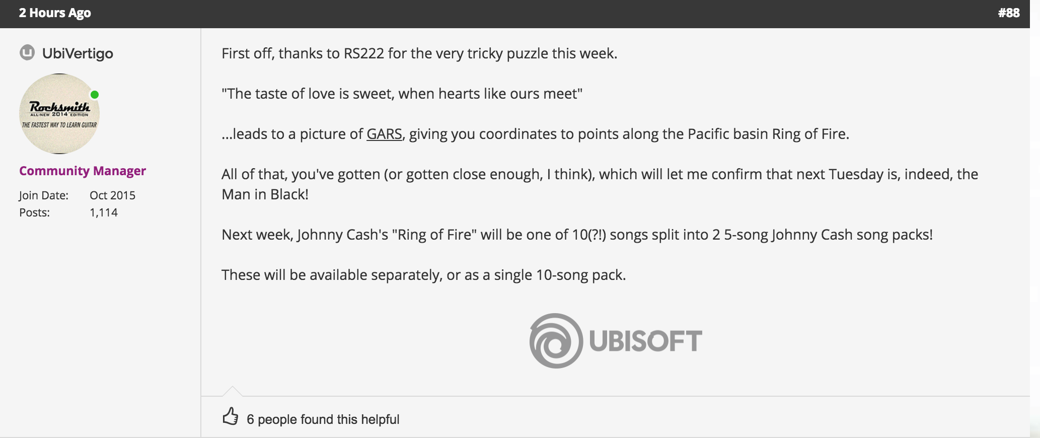Open the Rocksmith avatar image
Viewport: 1040px width, 438px height.
[59, 114]
